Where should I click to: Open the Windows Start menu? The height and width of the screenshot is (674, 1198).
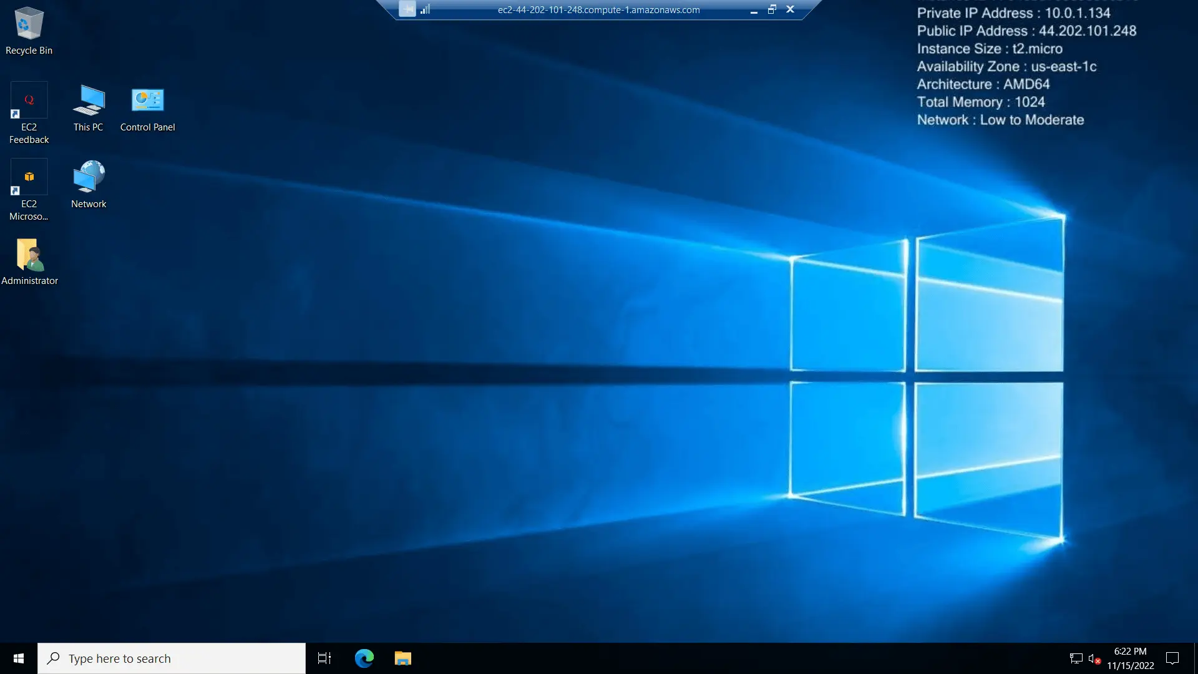point(19,658)
